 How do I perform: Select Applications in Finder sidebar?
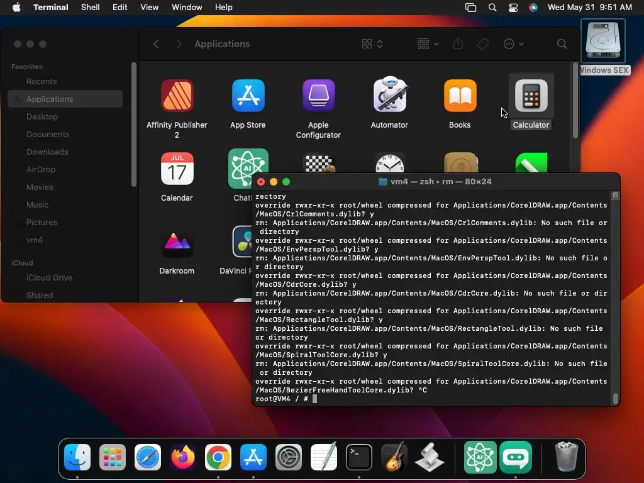[x=65, y=99]
